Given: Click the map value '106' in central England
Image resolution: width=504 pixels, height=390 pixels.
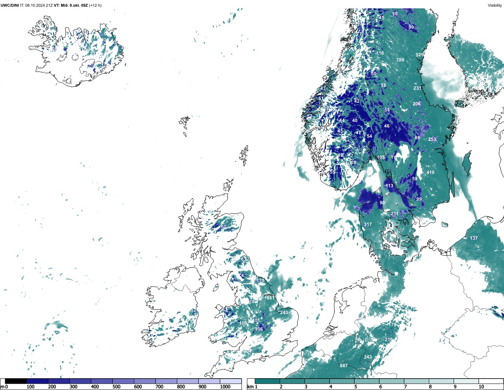Looking at the screenshot, I should (259, 329).
